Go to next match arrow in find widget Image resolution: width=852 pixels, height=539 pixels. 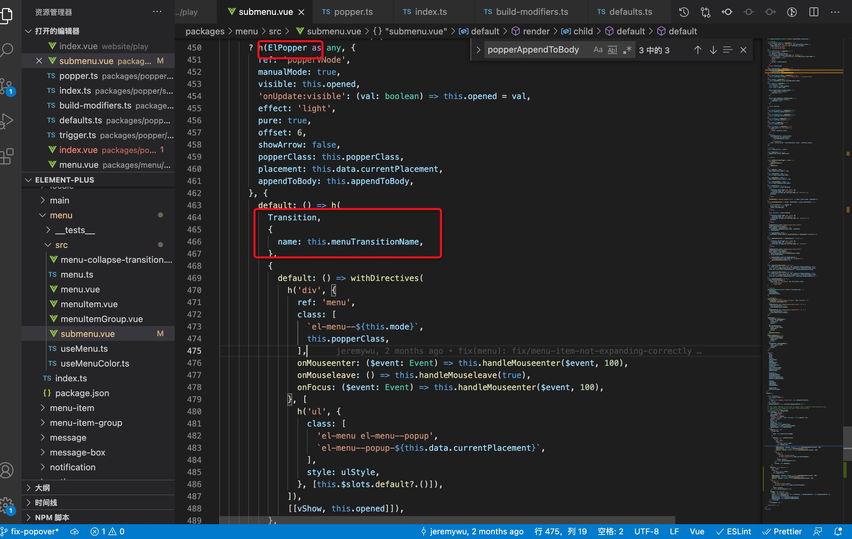pos(713,50)
